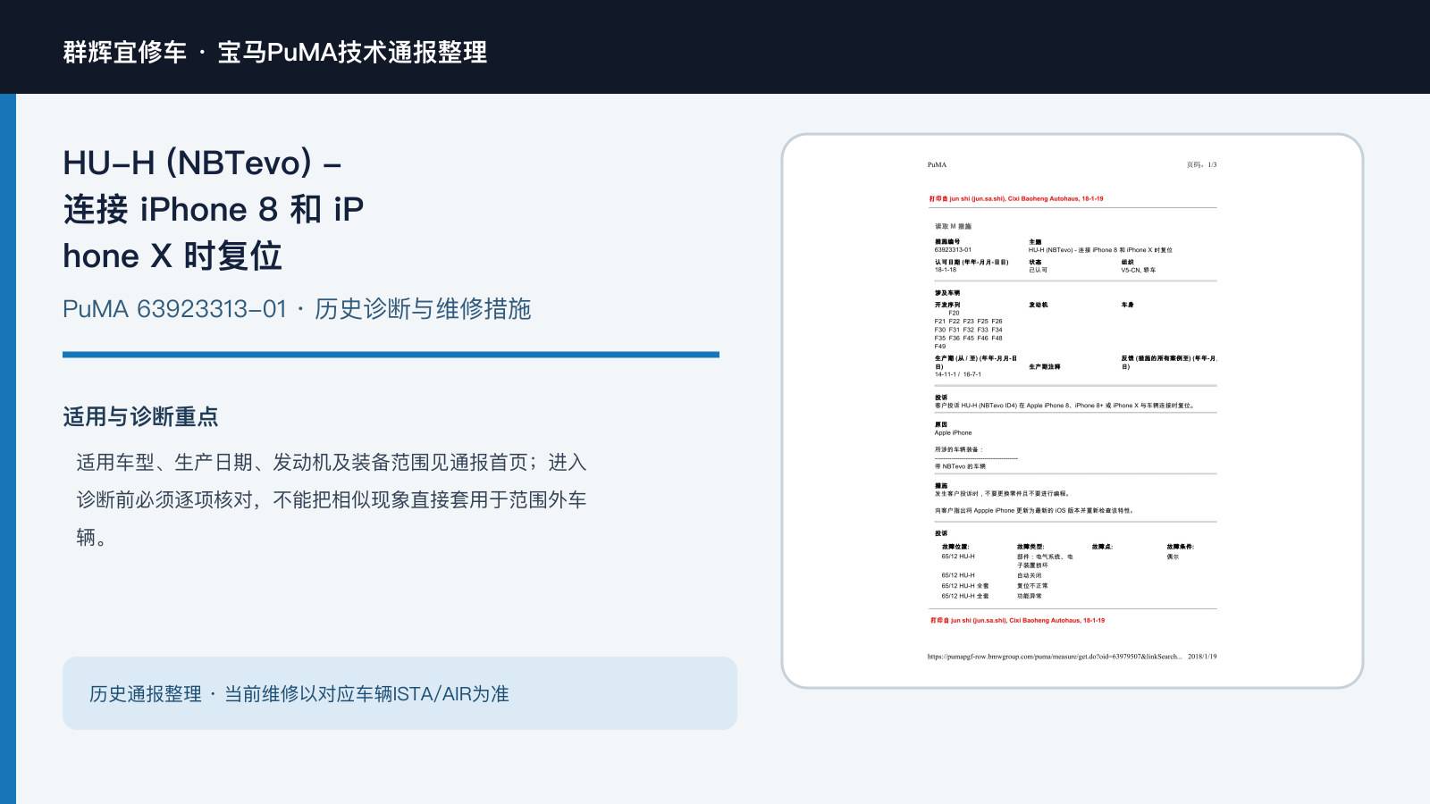Viewport: 1430px width, 804px height.
Task: Click the paragraph starting with 适用车型、生产日期
Action: 332,499
